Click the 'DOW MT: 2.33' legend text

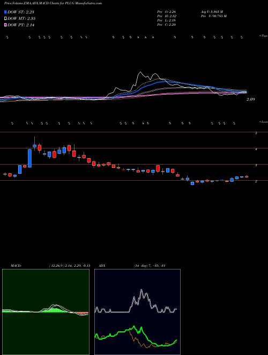click(x=21, y=19)
